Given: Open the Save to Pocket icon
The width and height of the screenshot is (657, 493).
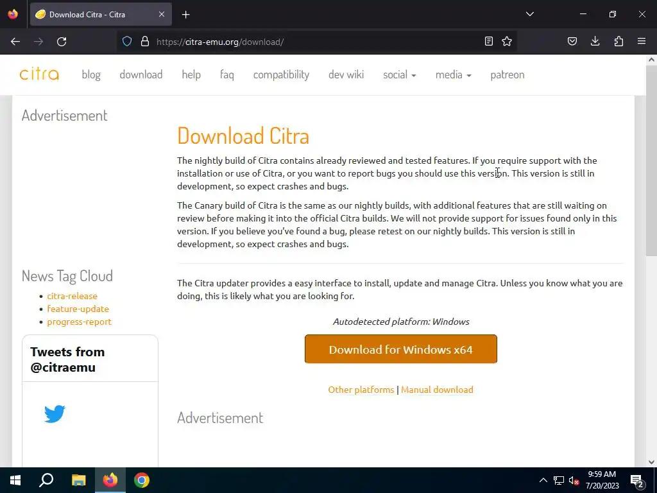Looking at the screenshot, I should 572,41.
